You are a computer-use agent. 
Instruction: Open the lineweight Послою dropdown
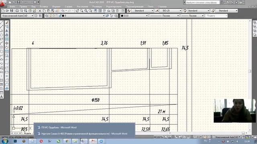(192, 16)
